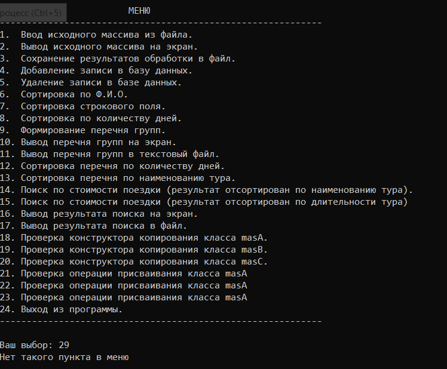Select item 18 checking copy constructor of masA
Viewport: 447px width, 369px height.
134,238
